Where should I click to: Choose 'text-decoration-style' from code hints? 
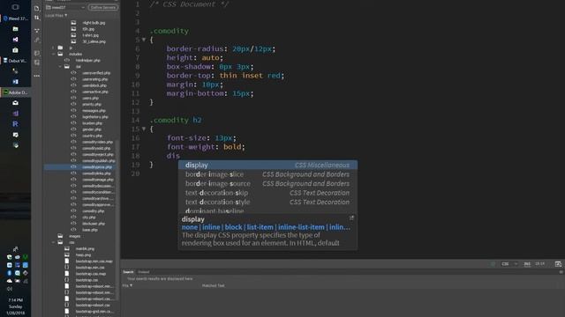click(267, 202)
